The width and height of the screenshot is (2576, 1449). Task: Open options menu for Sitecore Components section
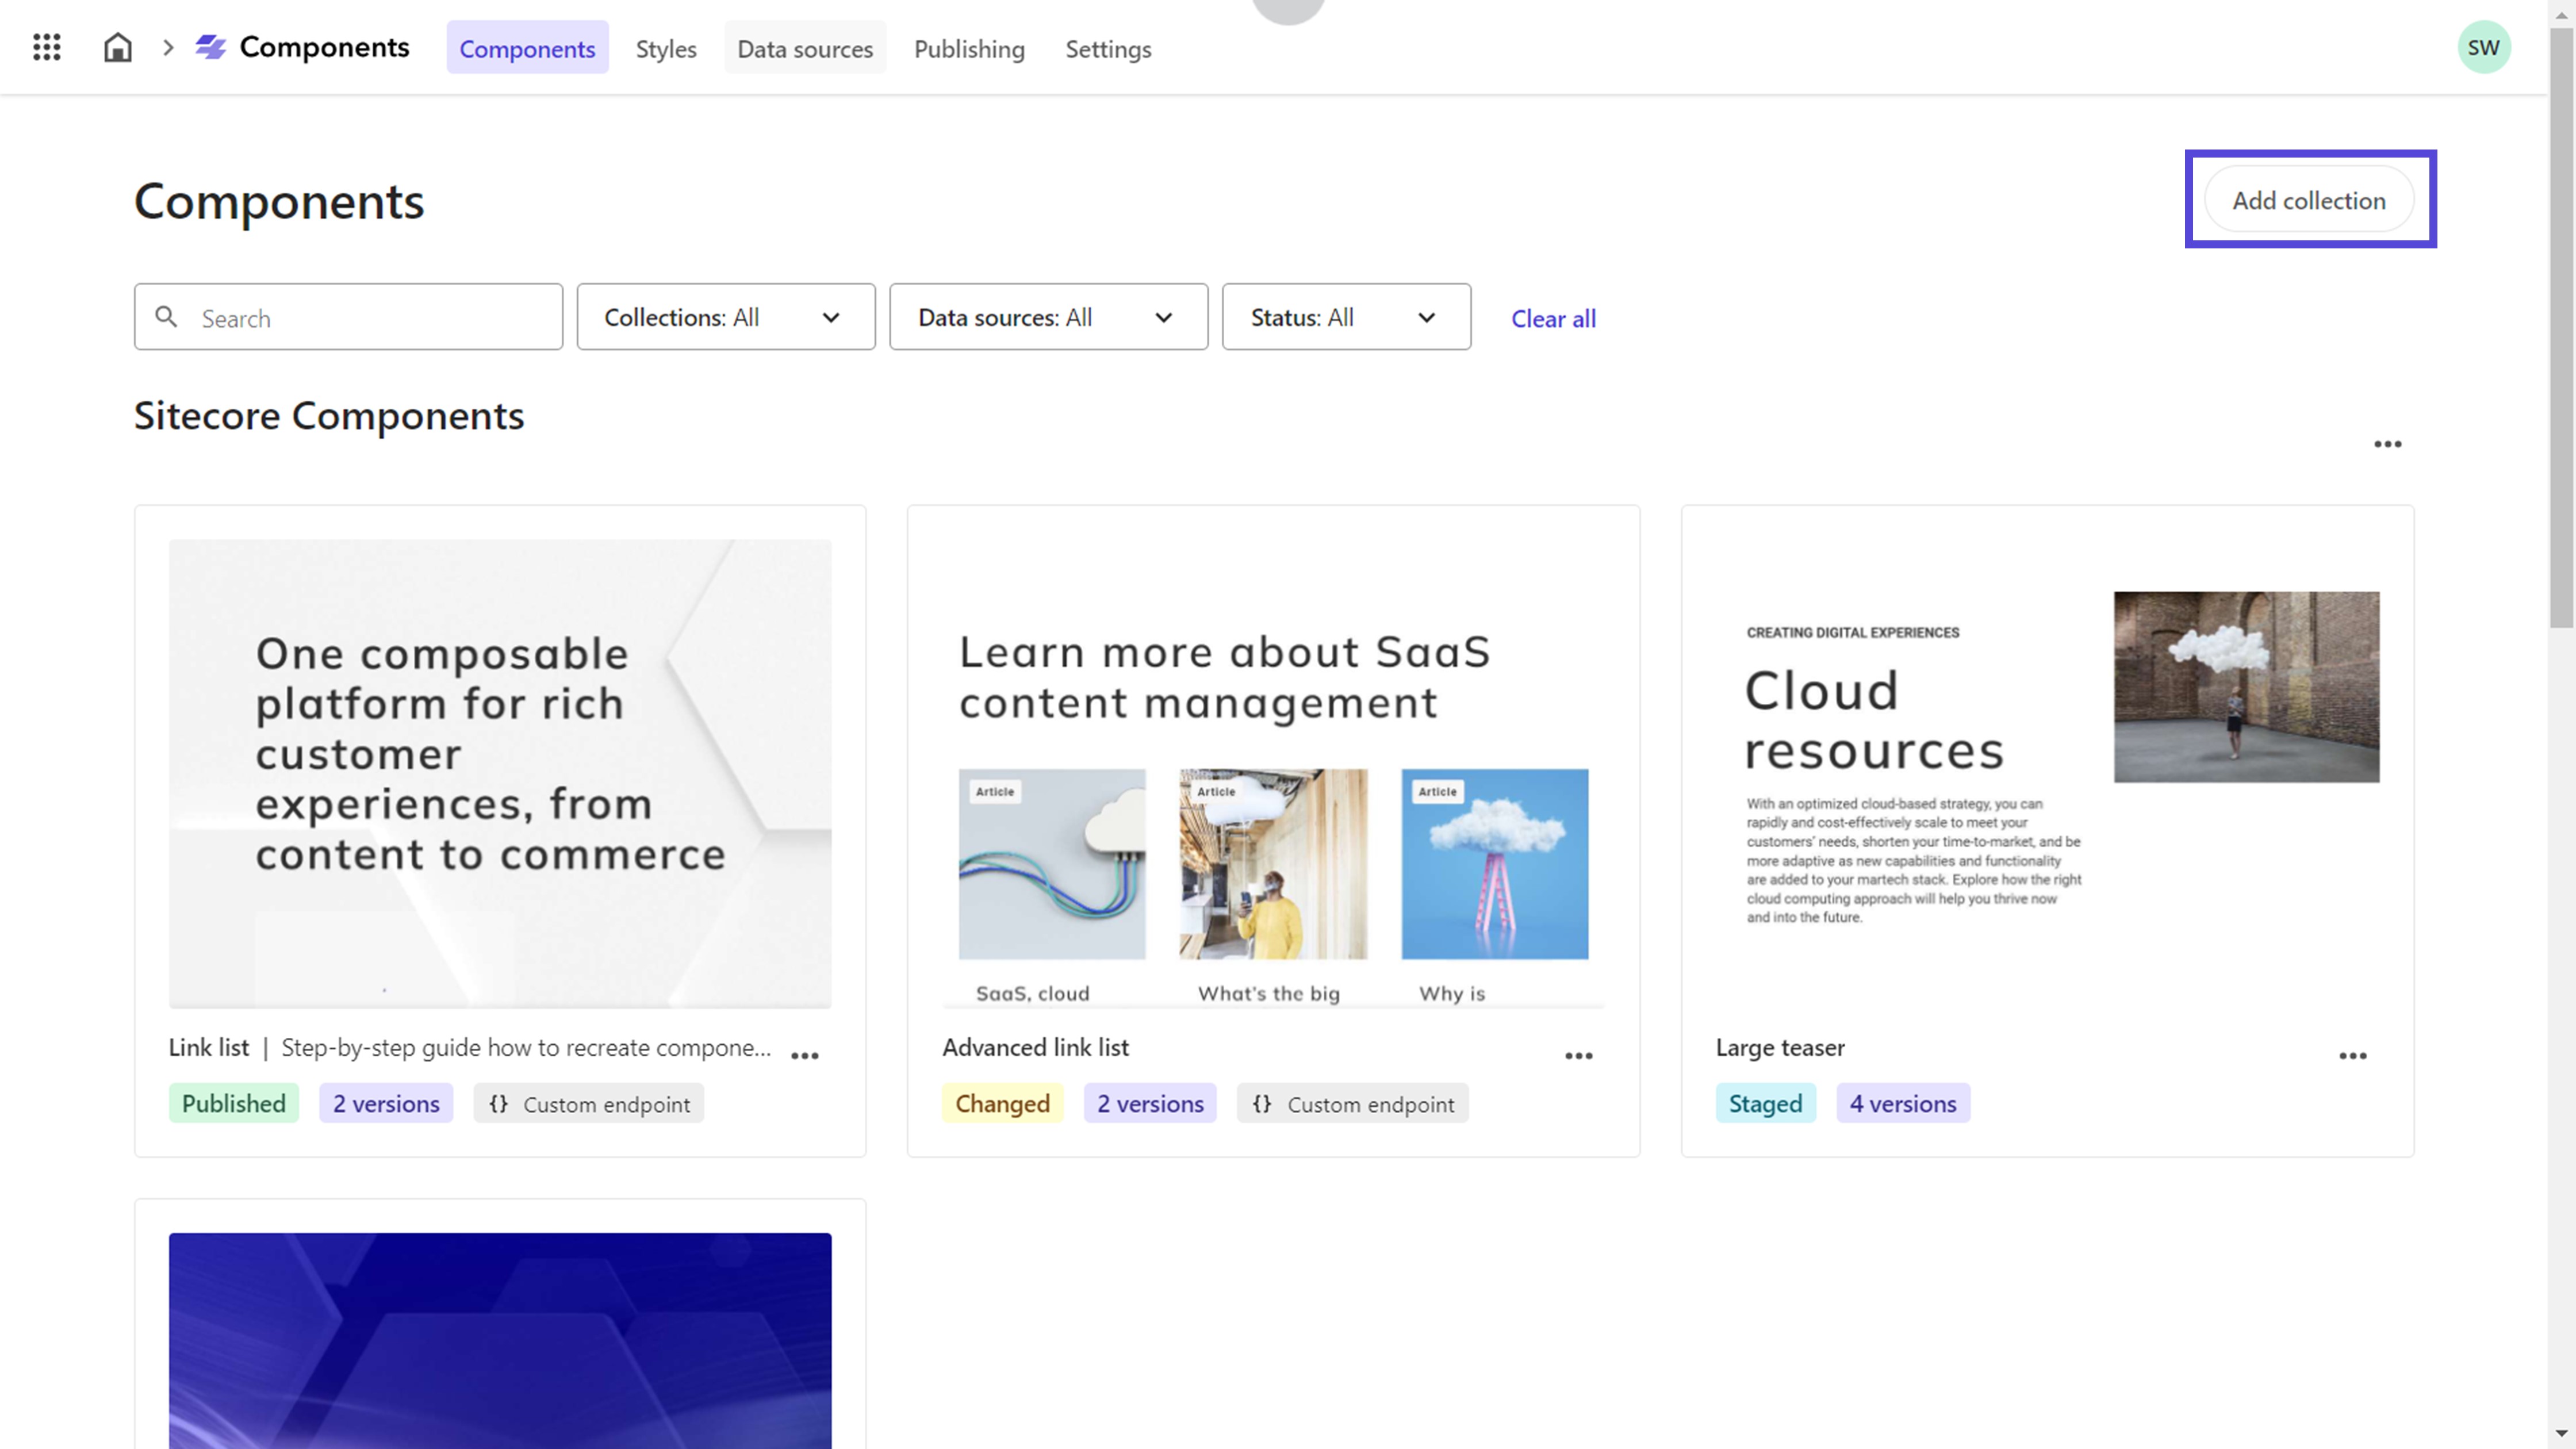pyautogui.click(x=2389, y=444)
